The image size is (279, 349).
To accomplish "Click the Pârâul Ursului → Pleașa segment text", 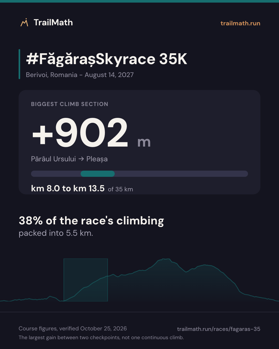I will [x=69, y=159].
